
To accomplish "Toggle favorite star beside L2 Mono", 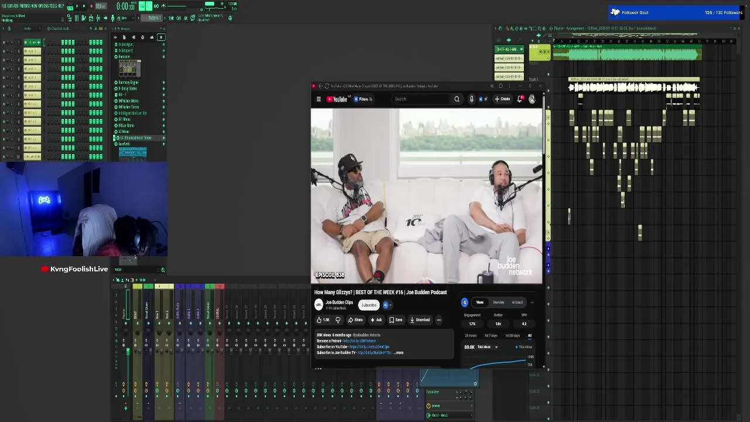I will point(163,131).
